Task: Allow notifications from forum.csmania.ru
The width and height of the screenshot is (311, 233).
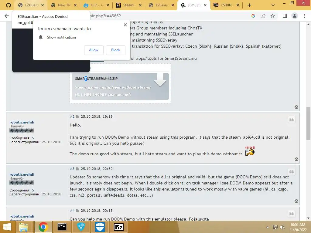Action: click(x=94, y=50)
